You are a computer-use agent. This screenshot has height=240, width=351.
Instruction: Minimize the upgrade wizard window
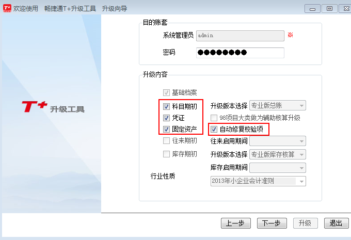point(312,9)
